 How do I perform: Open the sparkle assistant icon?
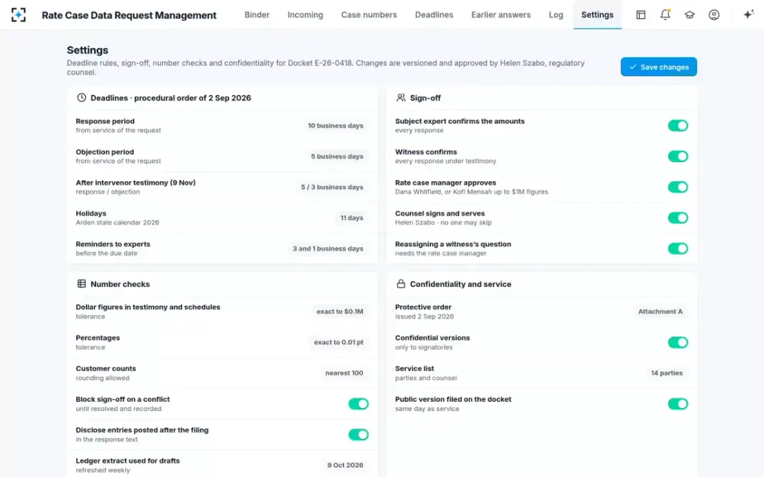click(x=749, y=15)
